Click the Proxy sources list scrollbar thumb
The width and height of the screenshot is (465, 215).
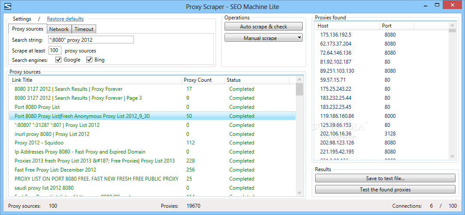pos(299,89)
